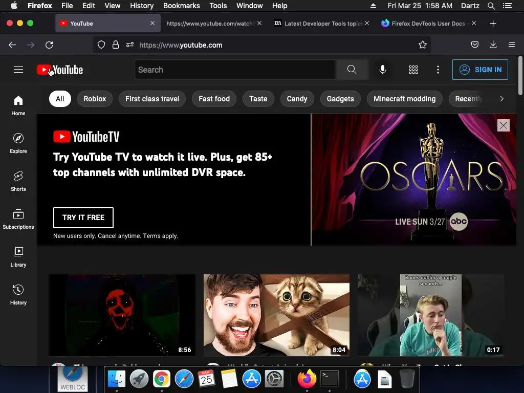Open Finder from the Dock
The image size is (524, 393).
116,379
